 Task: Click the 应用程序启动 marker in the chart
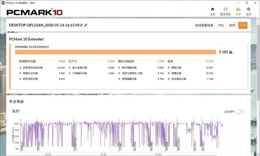[75, 144]
